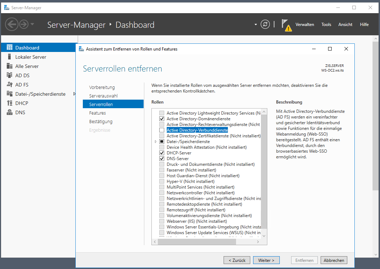
Task: Open the Verwalten menu
Action: click(305, 25)
